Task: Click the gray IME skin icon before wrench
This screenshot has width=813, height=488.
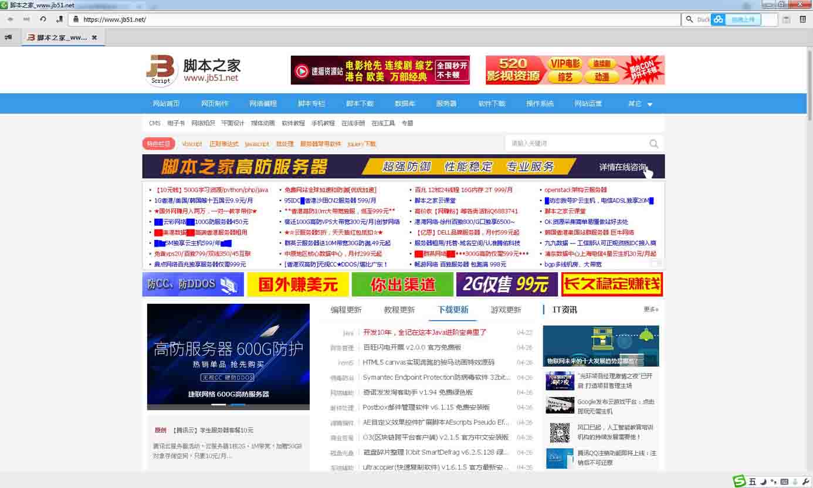Action: (x=795, y=482)
